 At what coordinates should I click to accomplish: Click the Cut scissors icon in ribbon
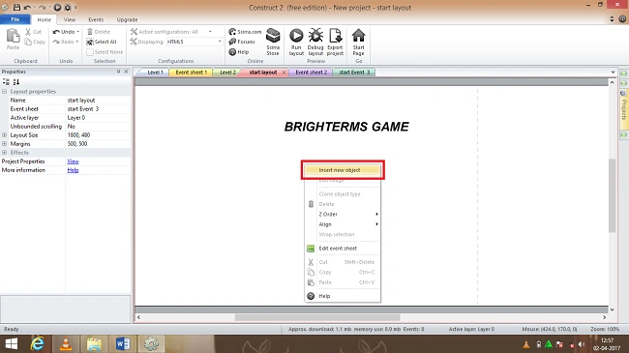[x=28, y=32]
